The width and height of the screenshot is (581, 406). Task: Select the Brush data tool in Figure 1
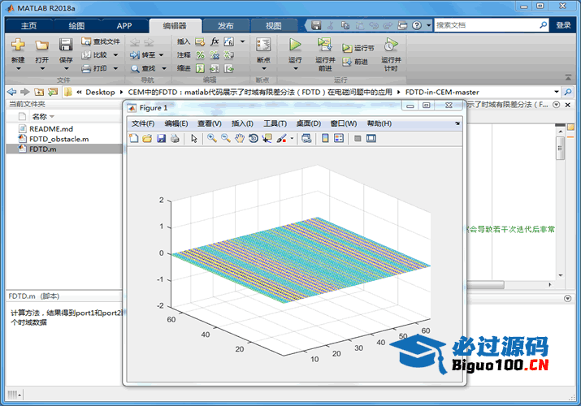tap(281, 138)
